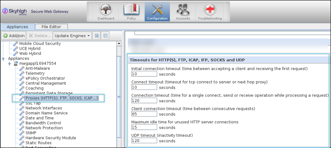Click 'Timeouts for HTTP(S), FTP, ICAP' header

[x=187, y=60]
